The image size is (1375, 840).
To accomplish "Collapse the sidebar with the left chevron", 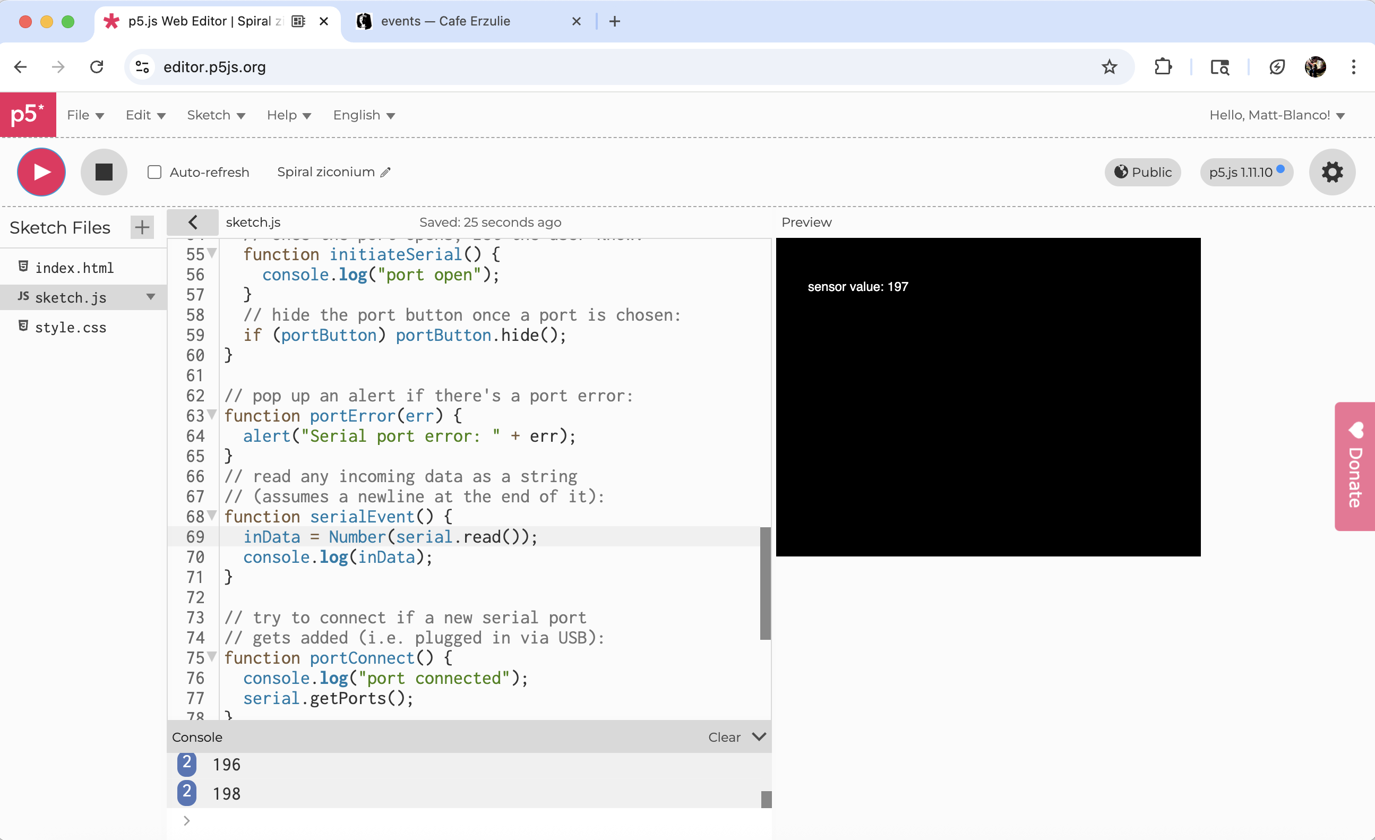I will pos(193,222).
